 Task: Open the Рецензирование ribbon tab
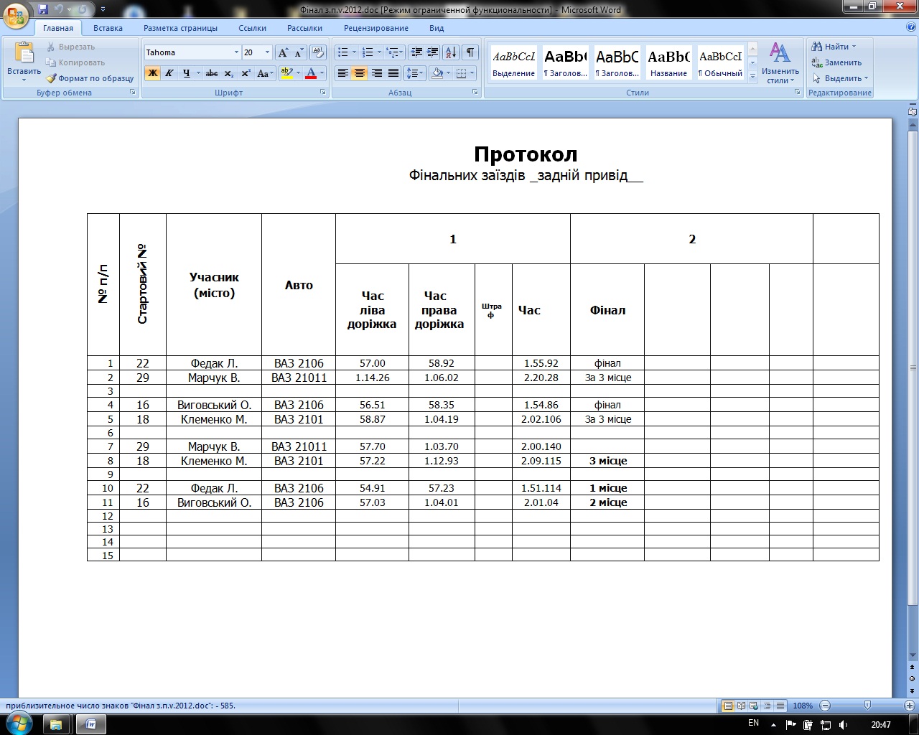click(375, 28)
